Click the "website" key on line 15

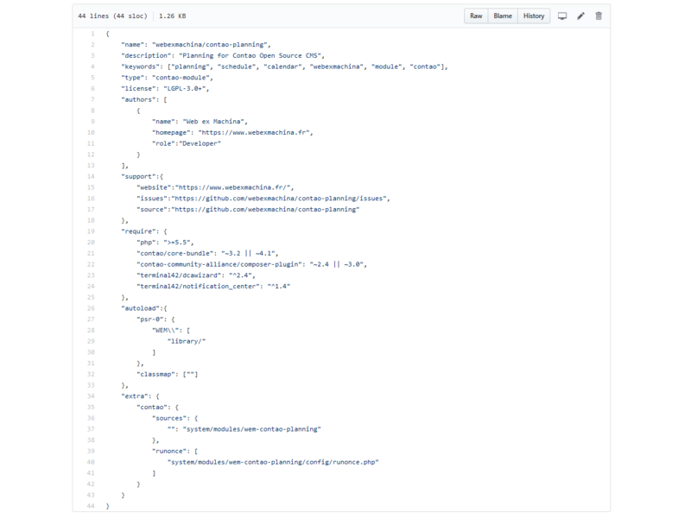click(x=154, y=187)
